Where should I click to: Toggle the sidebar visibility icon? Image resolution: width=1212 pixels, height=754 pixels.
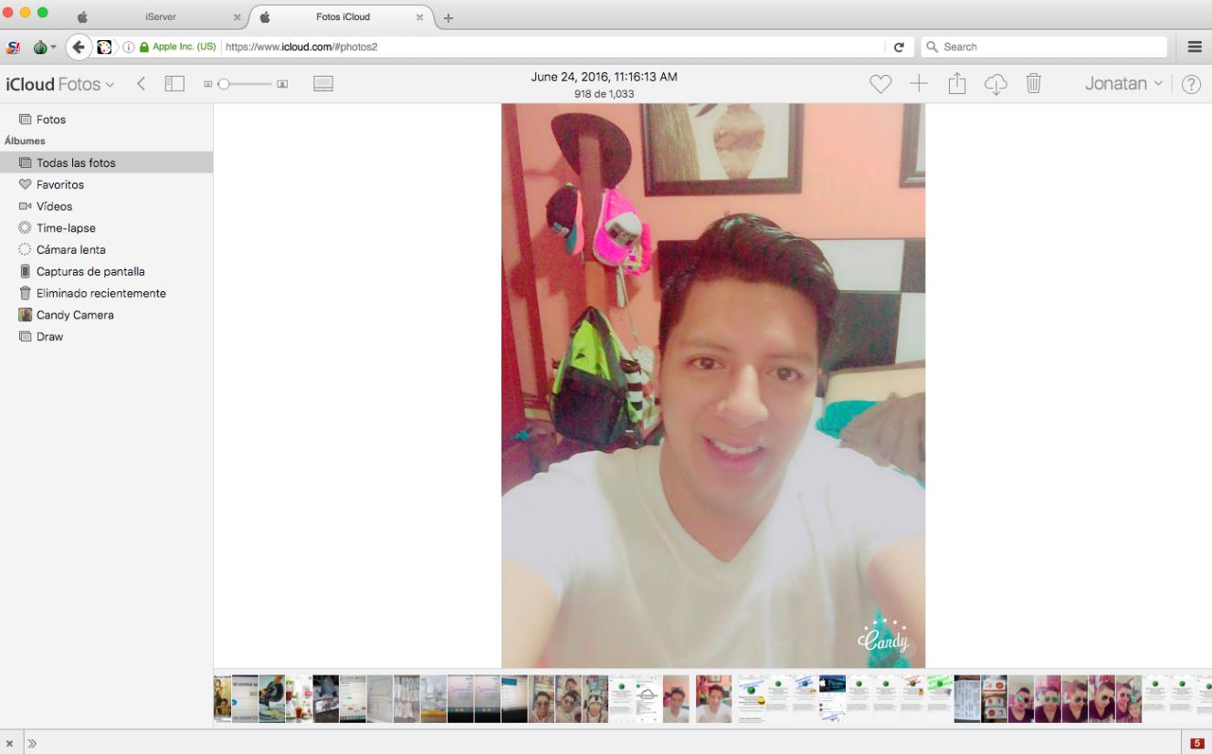174,84
